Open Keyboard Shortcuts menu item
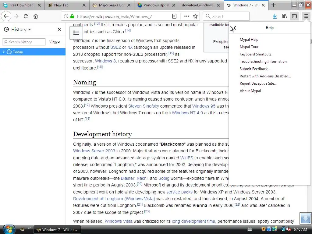Image resolution: width=312 pixels, height=234 pixels. (x=255, y=54)
